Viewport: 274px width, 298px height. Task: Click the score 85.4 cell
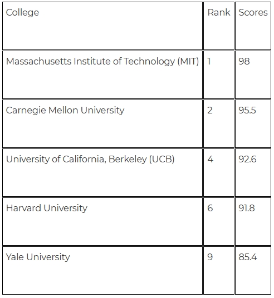click(x=253, y=270)
